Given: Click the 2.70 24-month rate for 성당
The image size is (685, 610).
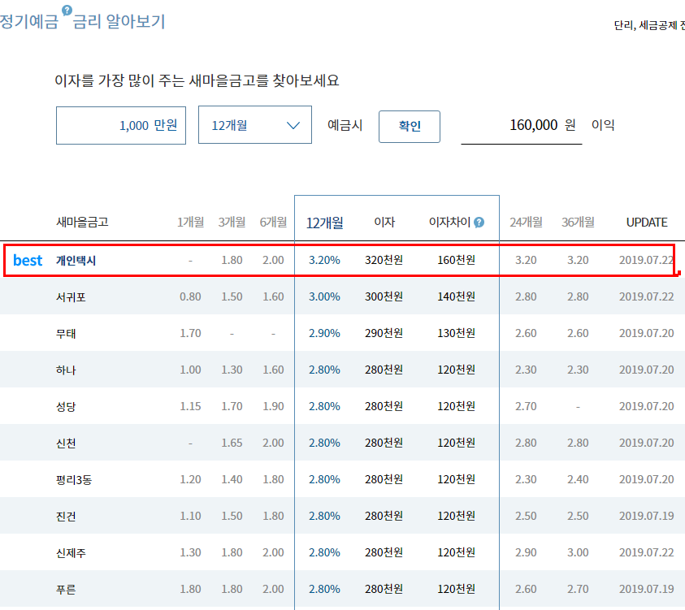Looking at the screenshot, I should pos(526,406).
